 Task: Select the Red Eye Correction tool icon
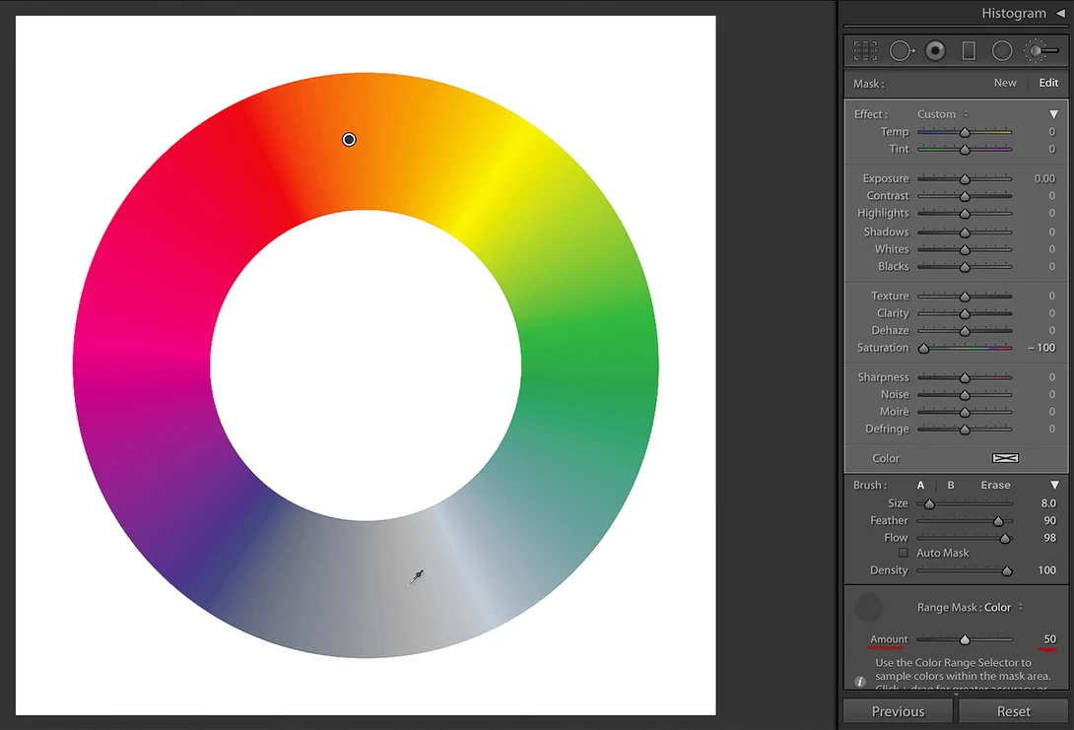click(x=935, y=50)
